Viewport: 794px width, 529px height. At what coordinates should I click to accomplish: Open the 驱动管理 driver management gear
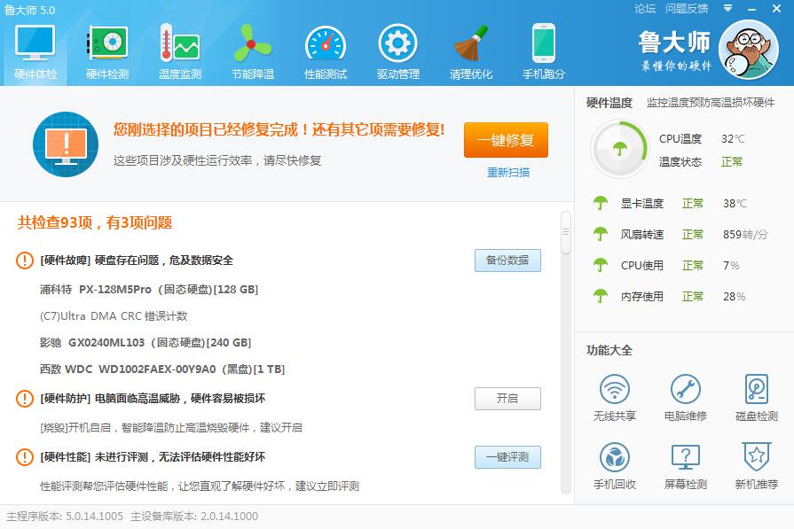[x=397, y=51]
